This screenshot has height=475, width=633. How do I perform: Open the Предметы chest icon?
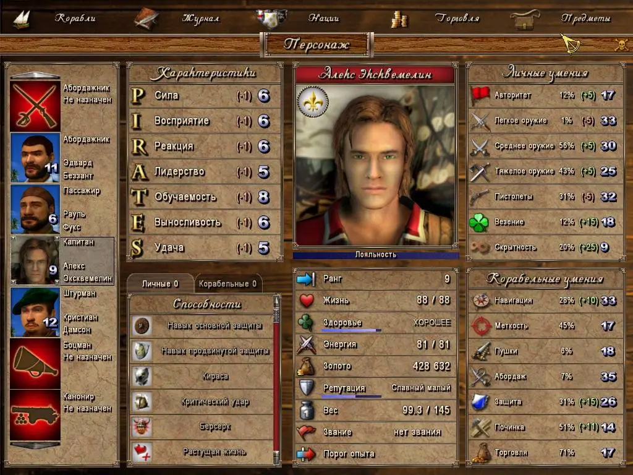(x=524, y=19)
